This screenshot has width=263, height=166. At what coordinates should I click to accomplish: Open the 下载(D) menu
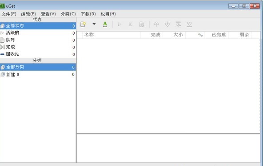click(x=88, y=14)
